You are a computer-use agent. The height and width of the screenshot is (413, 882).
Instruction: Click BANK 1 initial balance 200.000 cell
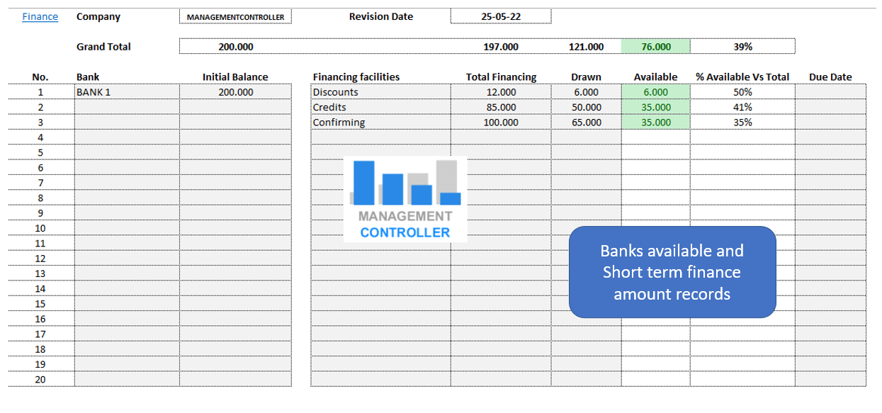(235, 92)
